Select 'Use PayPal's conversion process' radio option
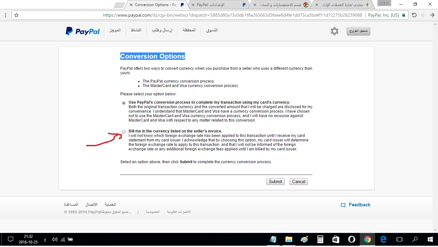 (x=124, y=103)
